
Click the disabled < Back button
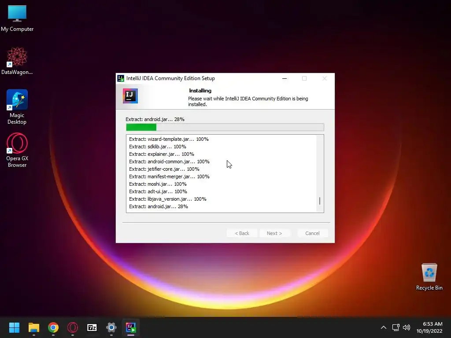[x=242, y=233]
